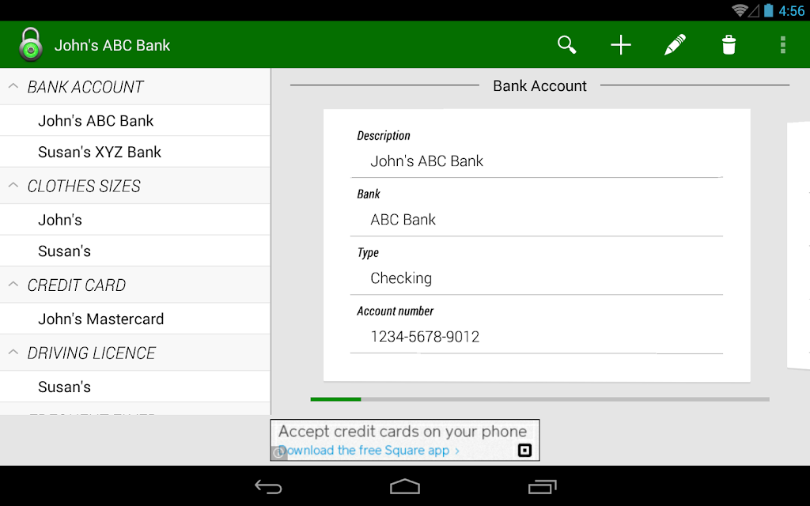Select John's Mastercard entry
The height and width of the screenshot is (506, 810).
(134, 319)
